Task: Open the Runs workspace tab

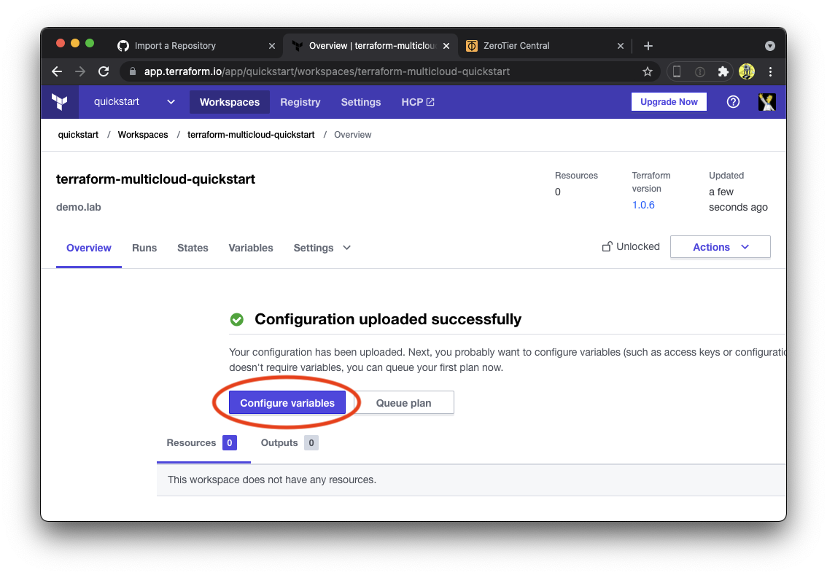Action: coord(144,248)
